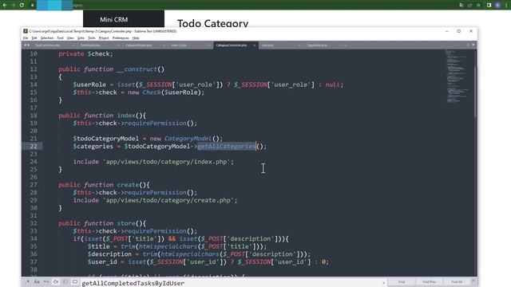Viewport: 511px width, 287px height.
Task: Click 'htmlspecialchars' on line 35
Action: point(168,246)
